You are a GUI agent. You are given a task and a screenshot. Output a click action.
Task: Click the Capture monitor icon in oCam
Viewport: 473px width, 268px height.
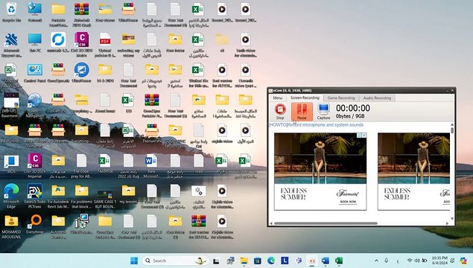click(323, 111)
